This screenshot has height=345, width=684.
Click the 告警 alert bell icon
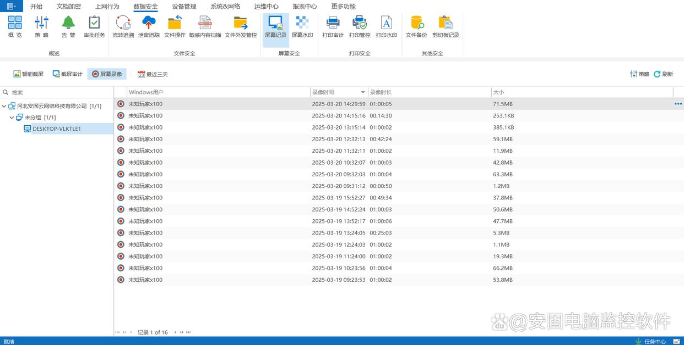coord(68,26)
